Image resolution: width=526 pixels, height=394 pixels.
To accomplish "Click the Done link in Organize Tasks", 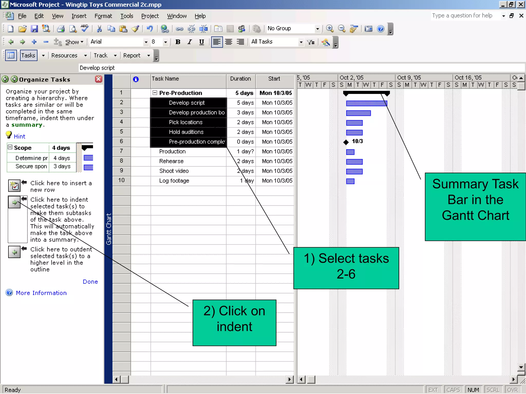I will point(90,282).
